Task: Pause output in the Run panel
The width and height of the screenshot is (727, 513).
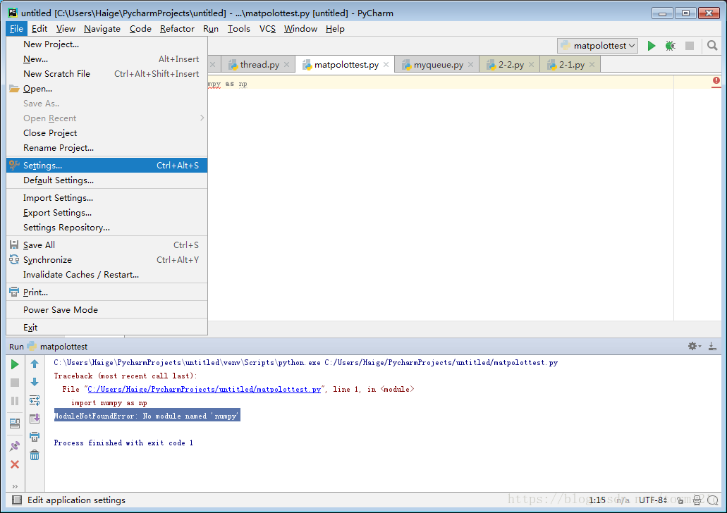Action: pos(15,400)
